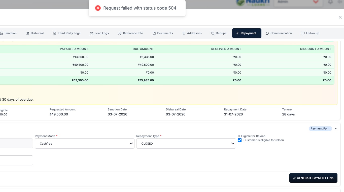Image resolution: width=344 pixels, height=192 pixels.
Task: Click the total due ₹55,935.00
Action: (x=146, y=80)
